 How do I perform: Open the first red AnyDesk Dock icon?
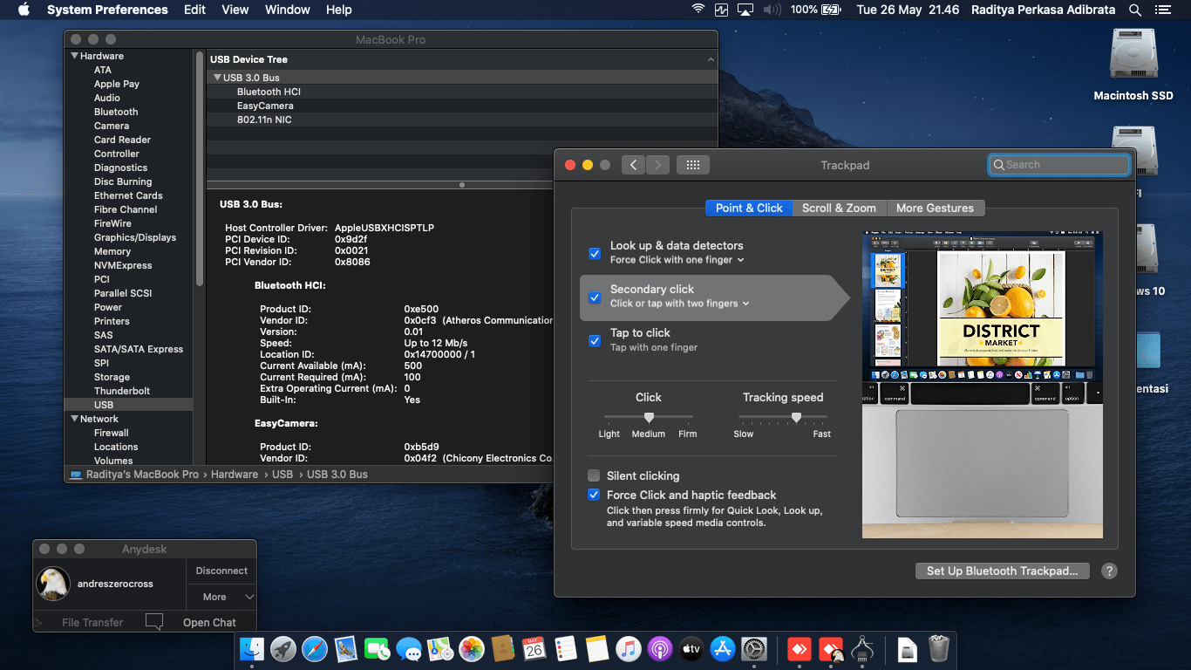coord(800,649)
